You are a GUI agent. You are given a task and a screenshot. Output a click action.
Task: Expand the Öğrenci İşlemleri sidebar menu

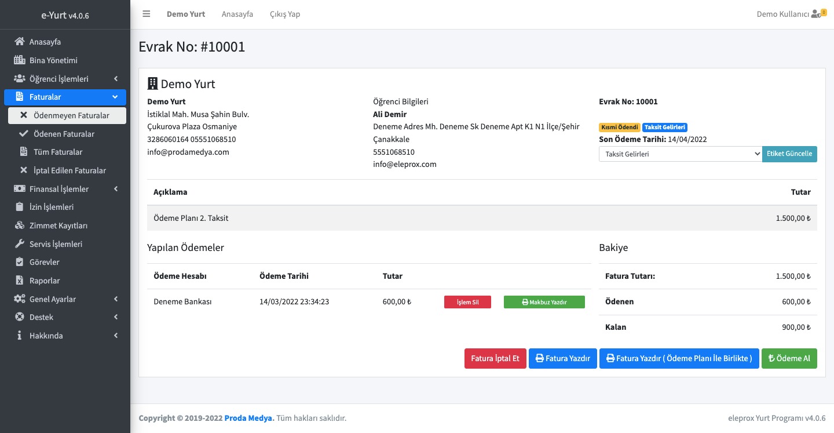point(65,79)
